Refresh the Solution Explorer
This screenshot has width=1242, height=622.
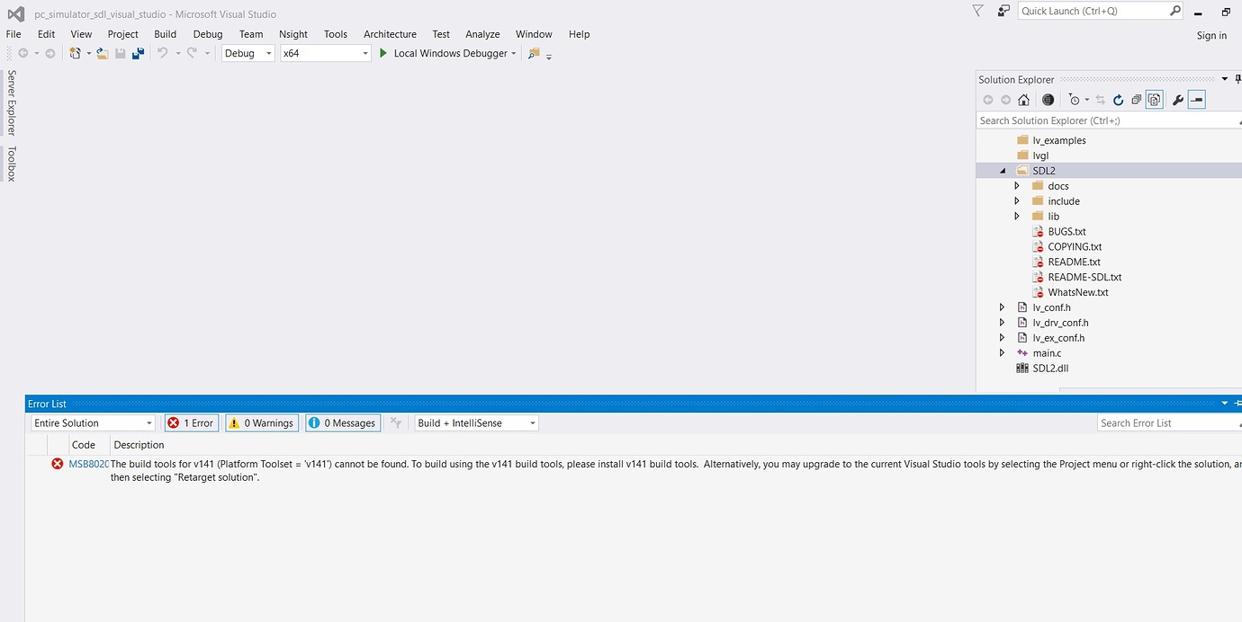[x=1118, y=100]
